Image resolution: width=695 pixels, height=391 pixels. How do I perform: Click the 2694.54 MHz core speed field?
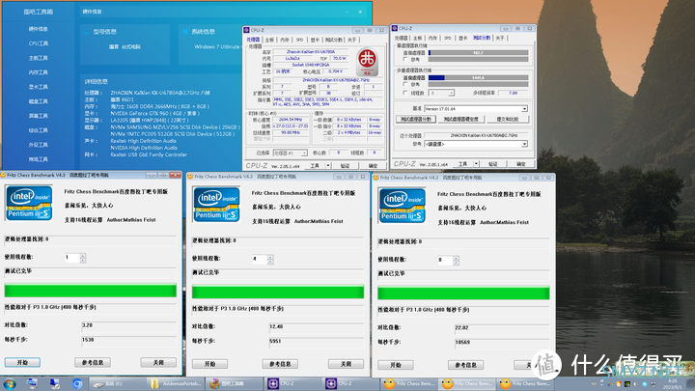291,120
